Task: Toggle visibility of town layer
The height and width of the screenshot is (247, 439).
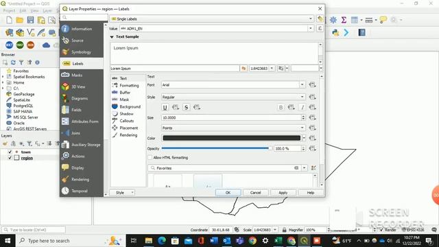Action: coord(10,152)
